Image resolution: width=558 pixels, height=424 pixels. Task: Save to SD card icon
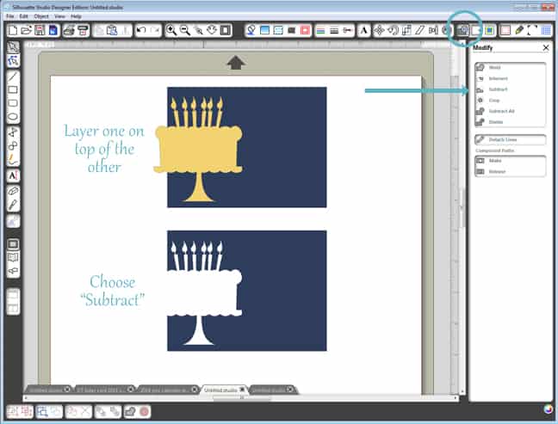click(53, 30)
